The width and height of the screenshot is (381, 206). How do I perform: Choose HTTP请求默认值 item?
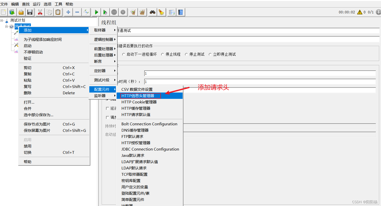150,114
